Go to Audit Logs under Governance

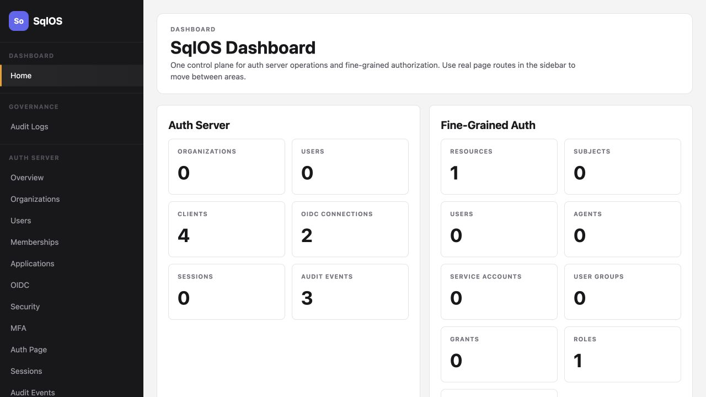coord(72,126)
